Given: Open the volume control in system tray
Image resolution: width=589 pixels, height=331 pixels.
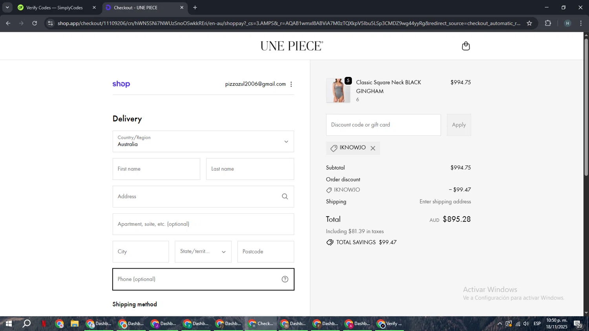Looking at the screenshot, I should pos(526,324).
